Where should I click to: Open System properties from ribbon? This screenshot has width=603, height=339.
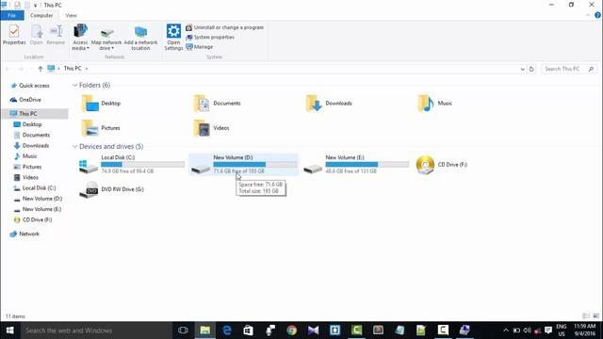click(210, 38)
